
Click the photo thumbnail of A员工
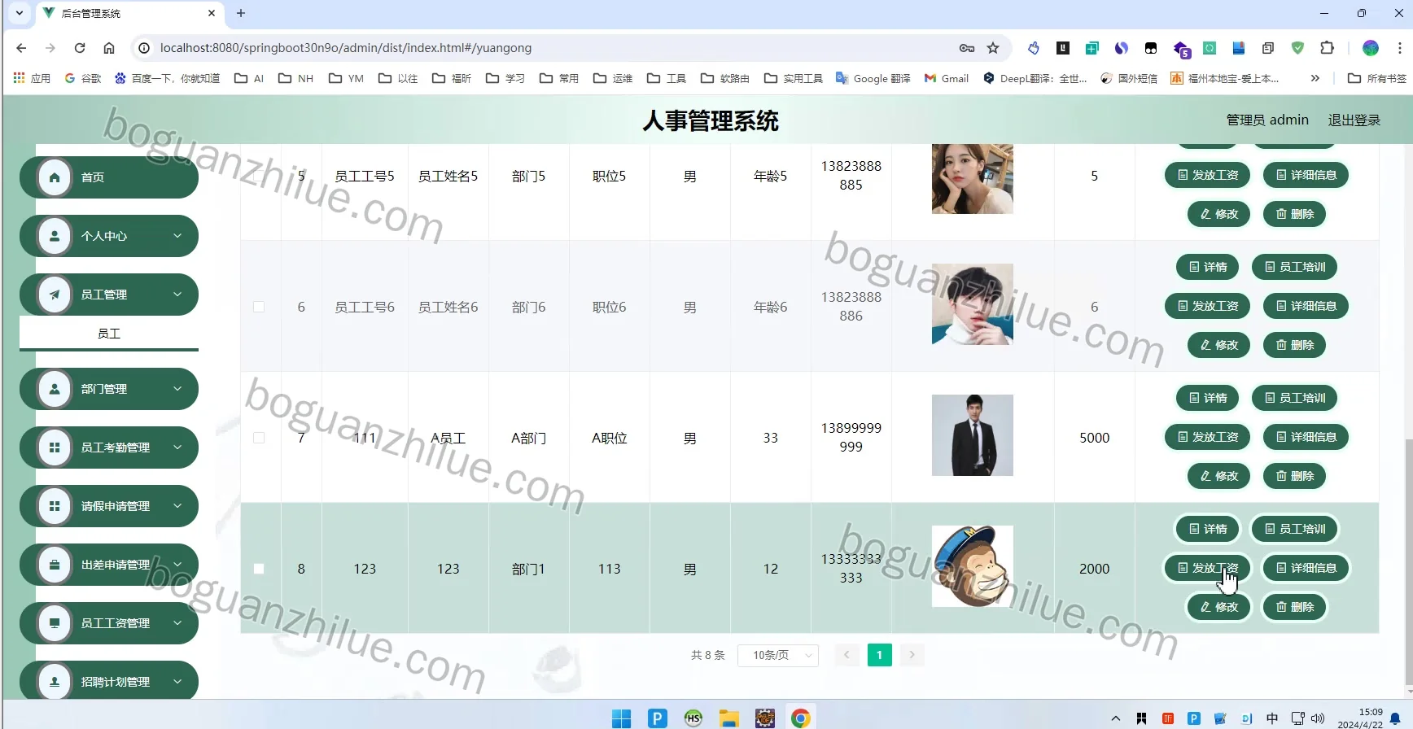[973, 435]
